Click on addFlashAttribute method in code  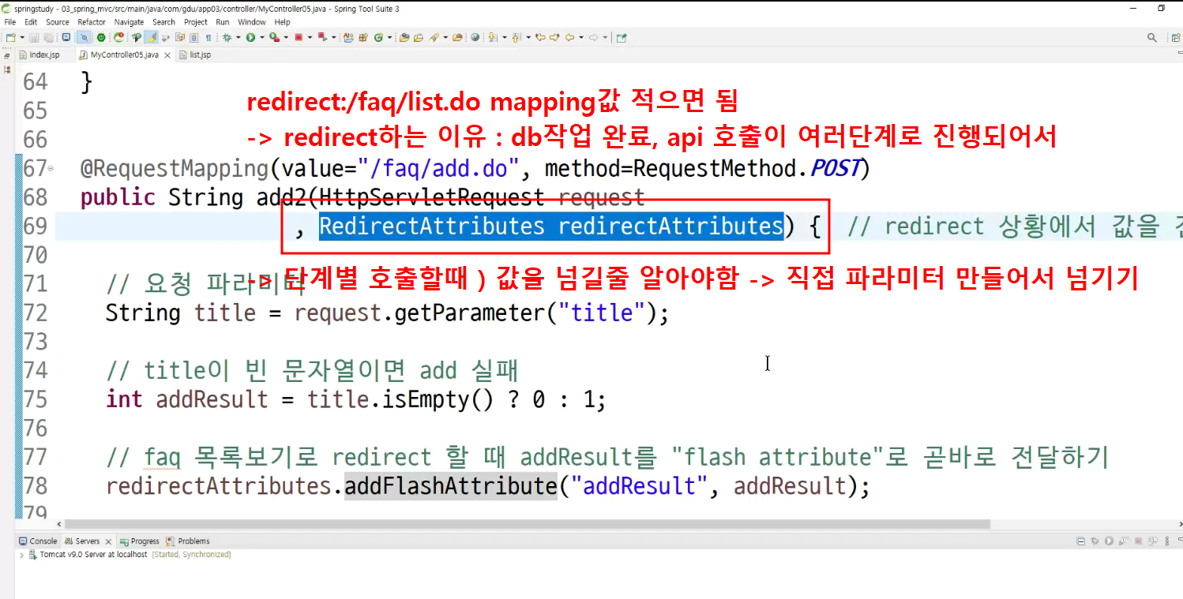[451, 485]
